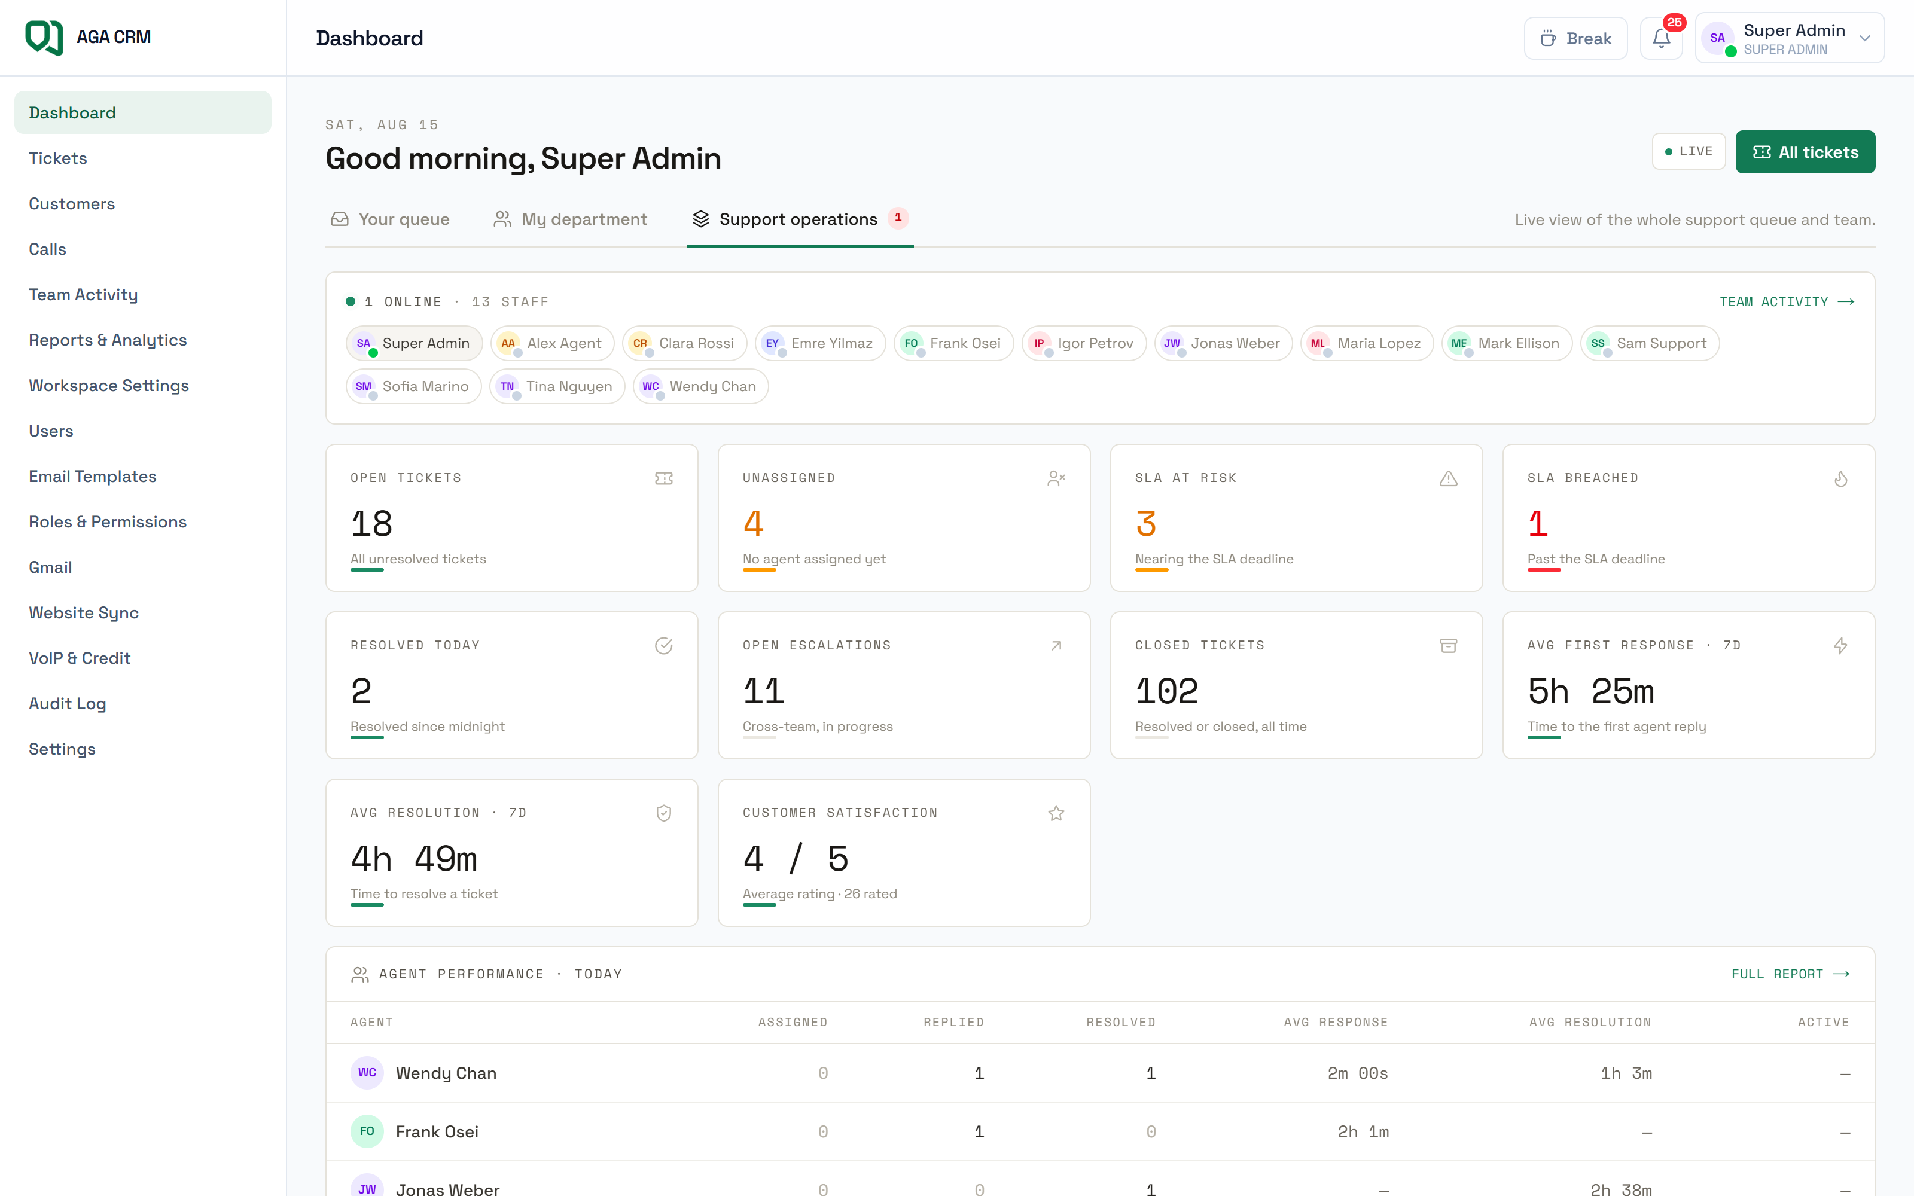
Task: Toggle the LIVE indicator
Action: coord(1689,151)
